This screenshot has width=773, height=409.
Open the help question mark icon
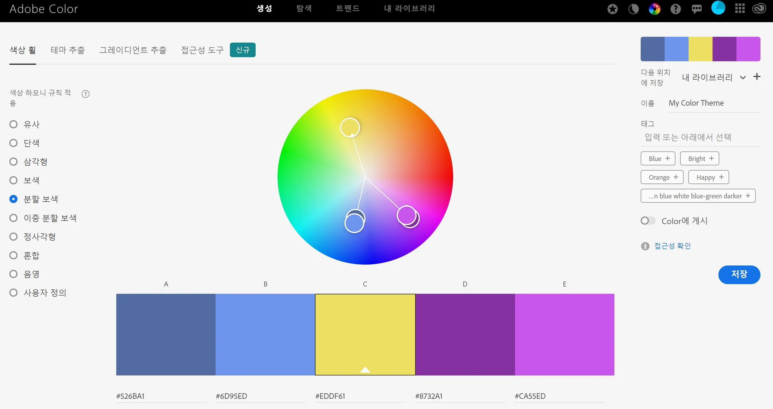click(x=675, y=9)
